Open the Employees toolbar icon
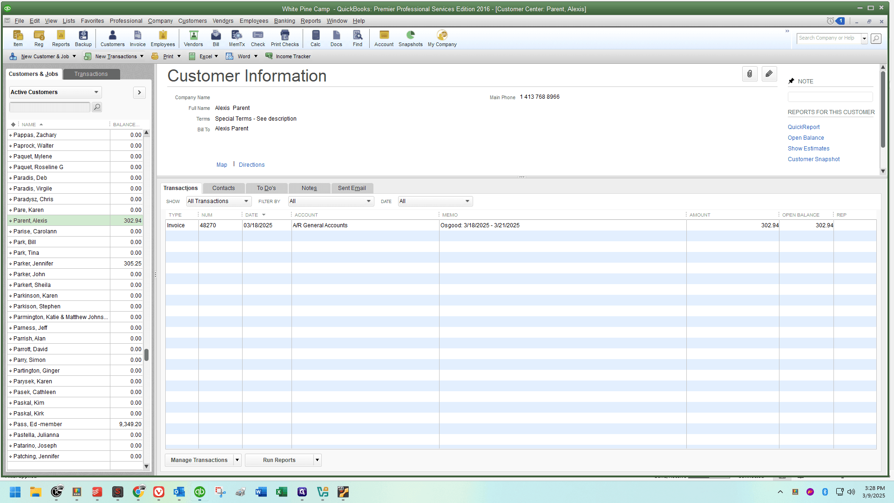 click(x=163, y=38)
